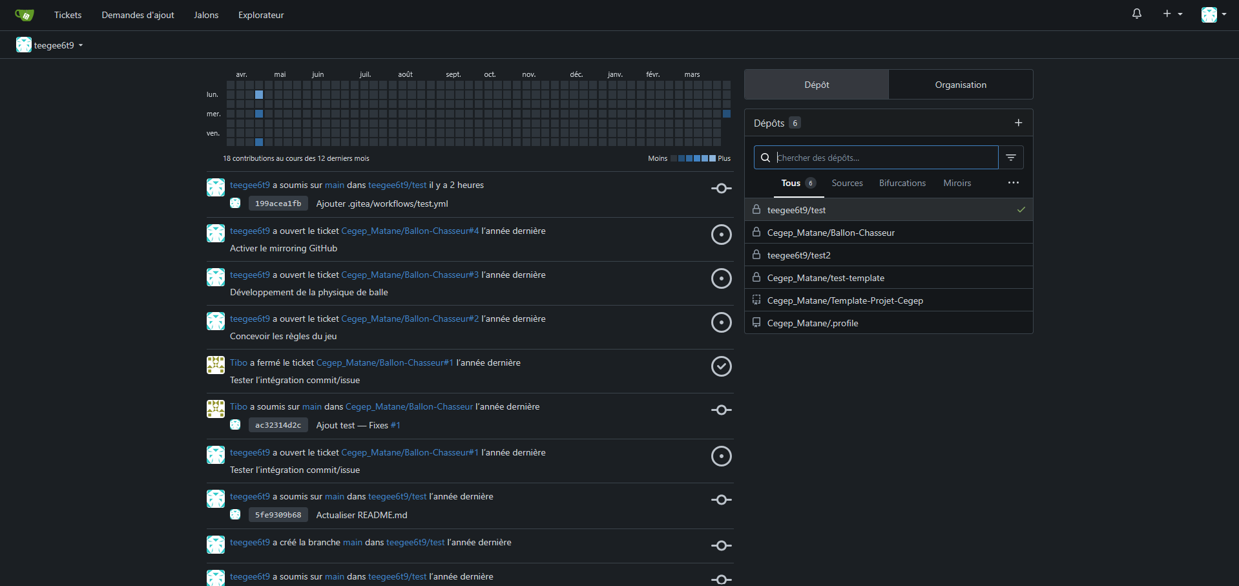Open the Cegep_Matane/Ballon-Chasseur repository
The height and width of the screenshot is (586, 1239).
(831, 233)
